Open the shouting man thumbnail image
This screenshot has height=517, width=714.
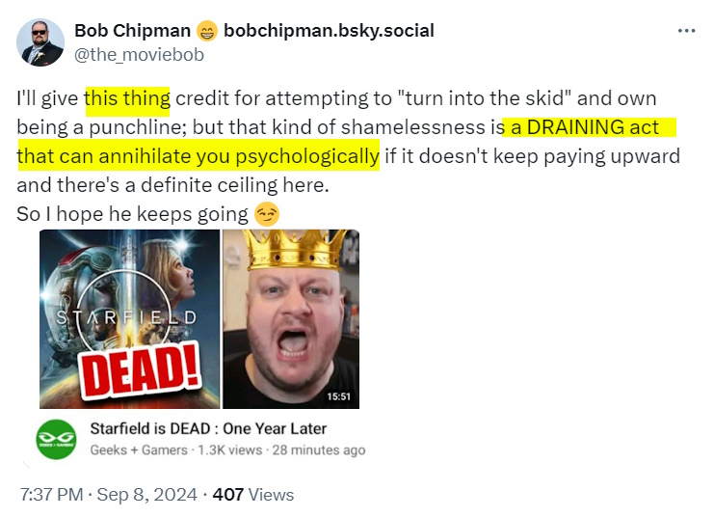pos(291,318)
